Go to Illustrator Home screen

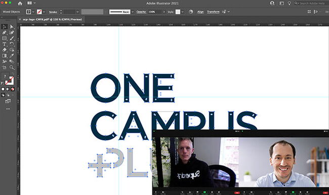20,3
